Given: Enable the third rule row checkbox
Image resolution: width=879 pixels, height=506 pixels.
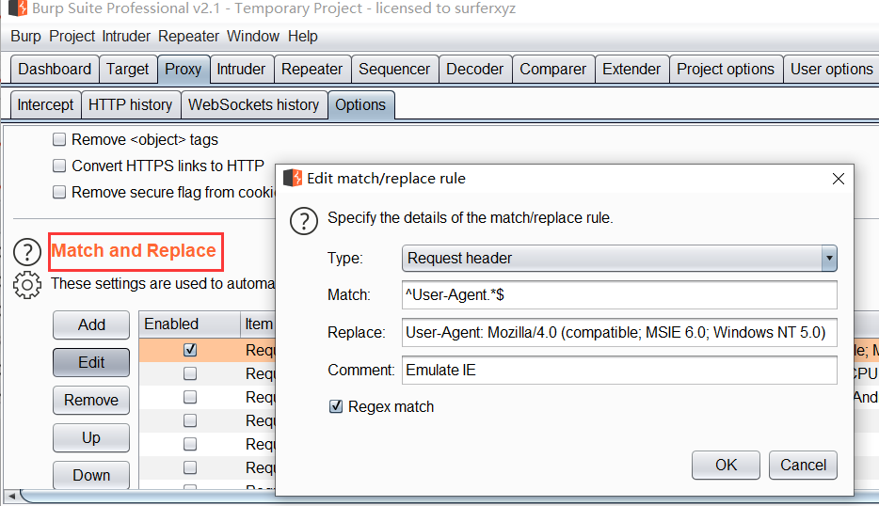Looking at the screenshot, I should coord(190,397).
